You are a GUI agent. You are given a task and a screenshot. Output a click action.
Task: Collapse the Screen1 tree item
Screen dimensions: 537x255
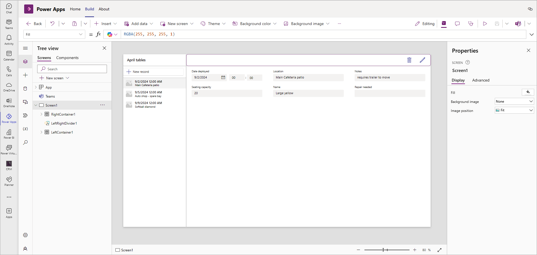point(36,105)
